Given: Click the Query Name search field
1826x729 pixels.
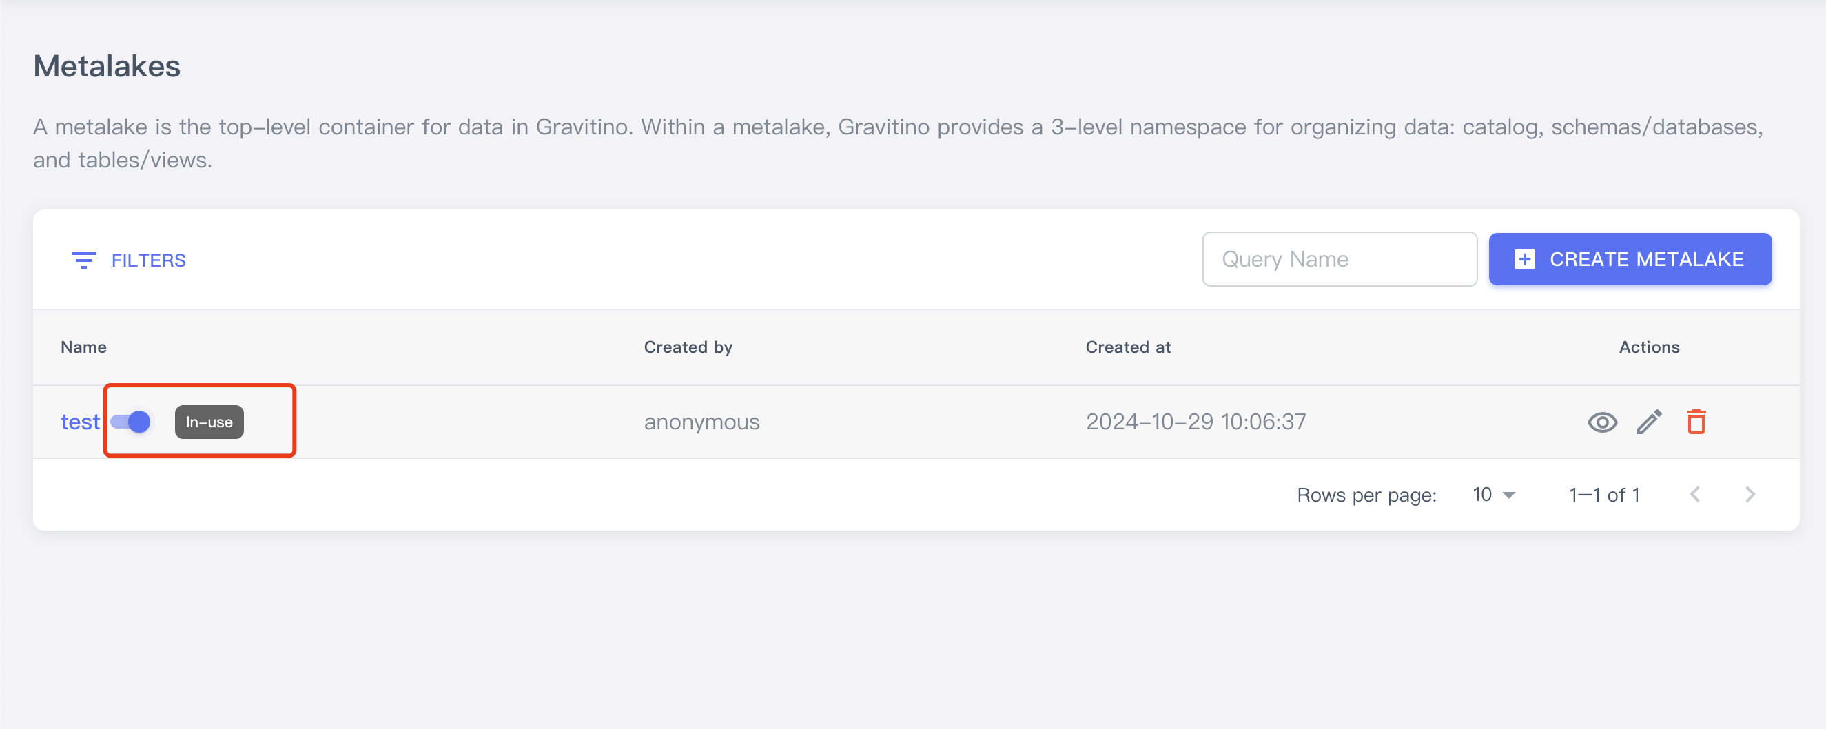Looking at the screenshot, I should (x=1338, y=260).
